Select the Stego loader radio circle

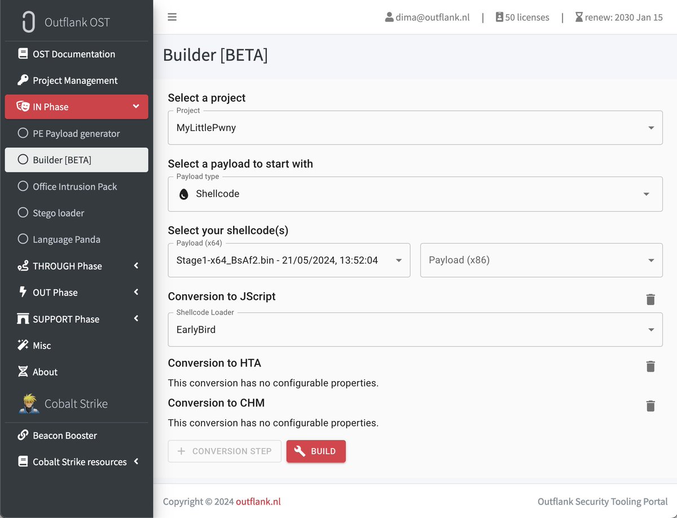point(23,212)
